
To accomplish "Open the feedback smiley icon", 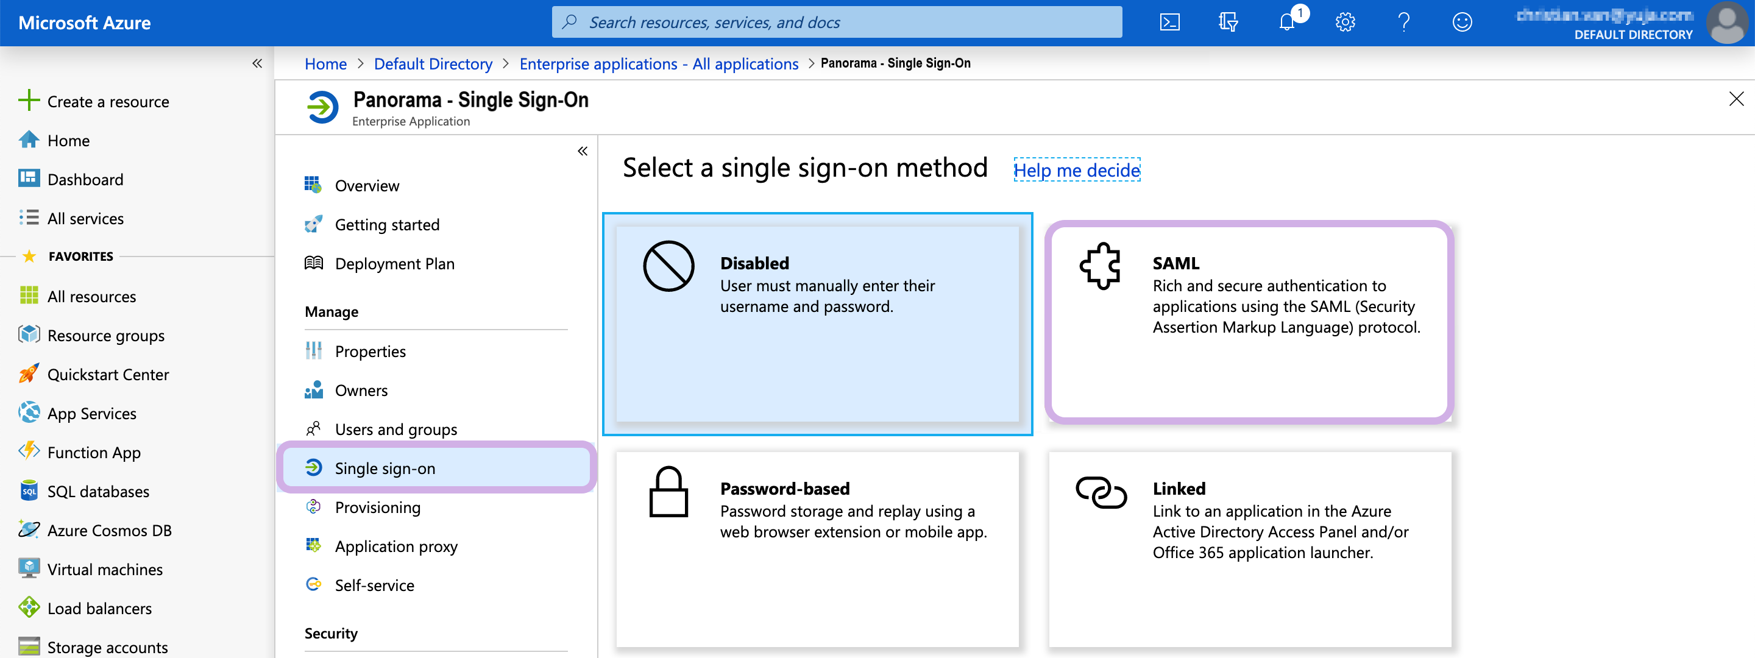I will [1461, 23].
